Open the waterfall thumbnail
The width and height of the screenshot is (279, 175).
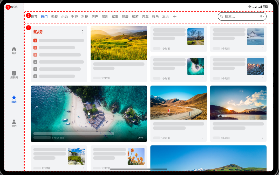(x=76, y=156)
